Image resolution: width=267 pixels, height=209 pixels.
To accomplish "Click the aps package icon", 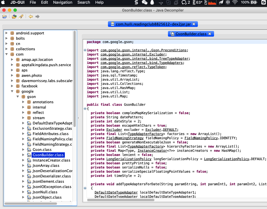I will click(18, 70).
